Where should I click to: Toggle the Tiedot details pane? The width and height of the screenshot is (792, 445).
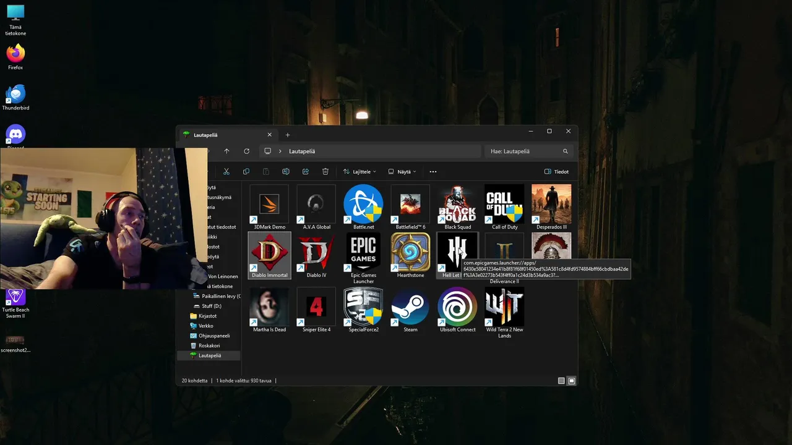point(556,171)
